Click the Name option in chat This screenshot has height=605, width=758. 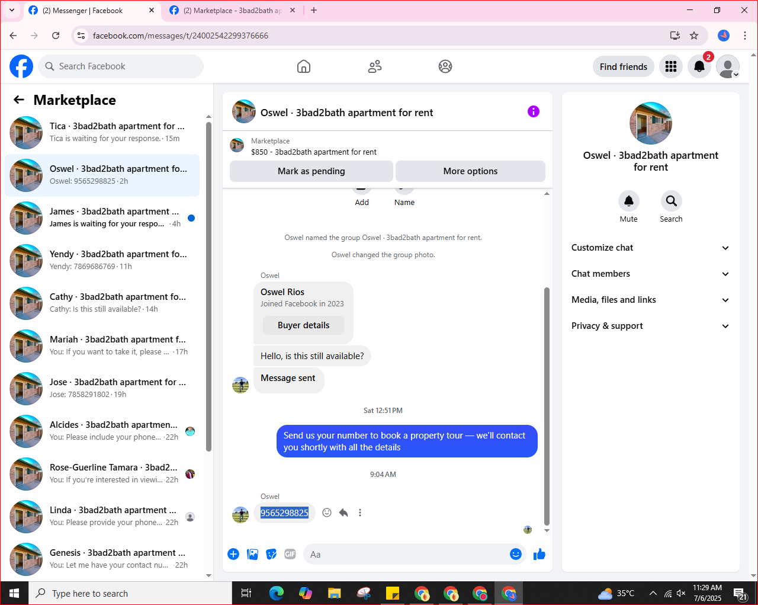click(x=404, y=202)
